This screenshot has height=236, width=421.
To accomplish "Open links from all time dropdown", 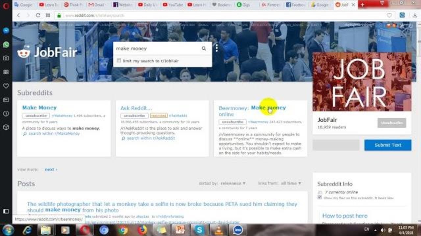I will [291, 183].
